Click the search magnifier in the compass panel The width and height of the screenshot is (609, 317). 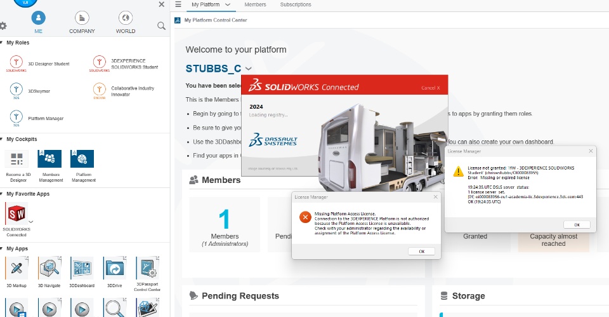tap(161, 25)
